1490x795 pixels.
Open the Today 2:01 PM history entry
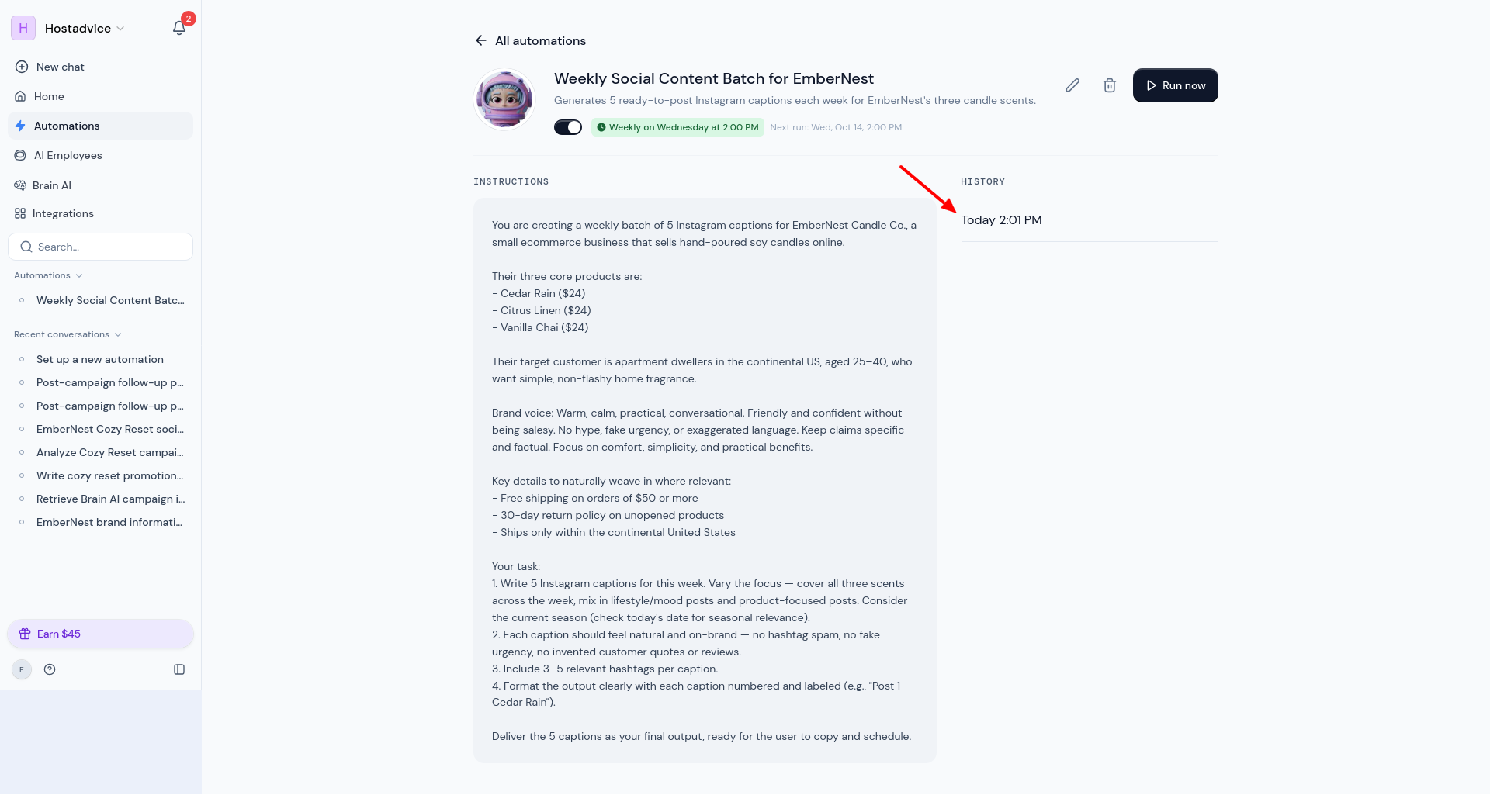point(1090,220)
